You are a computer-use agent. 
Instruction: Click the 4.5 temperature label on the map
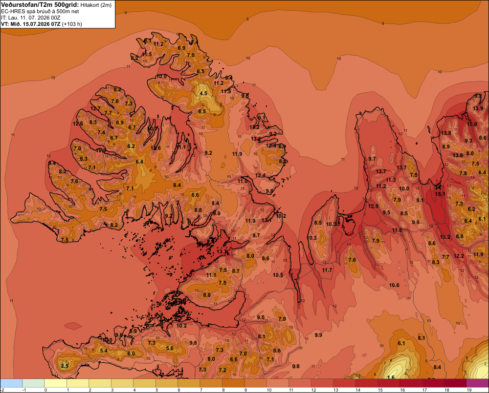pyautogui.click(x=203, y=93)
